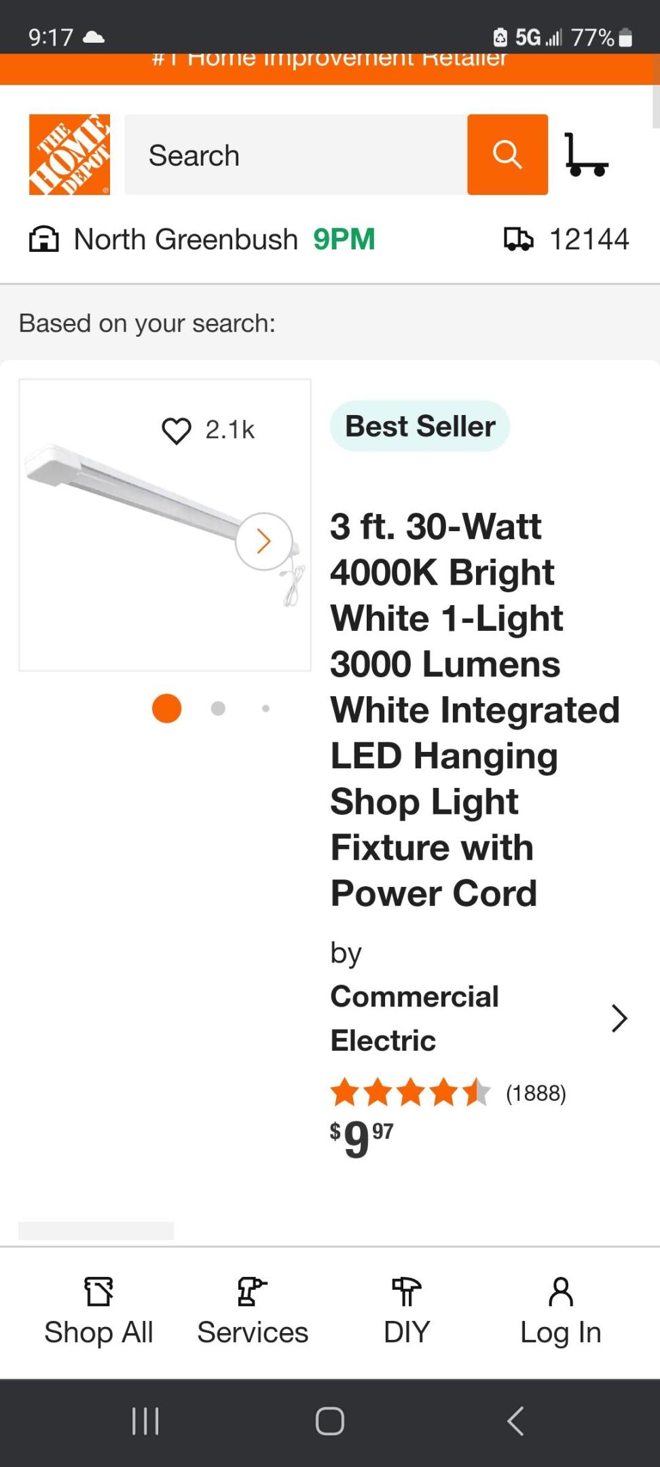Favorite the shop light with heart icon
The image size is (660, 1467).
[x=177, y=431]
